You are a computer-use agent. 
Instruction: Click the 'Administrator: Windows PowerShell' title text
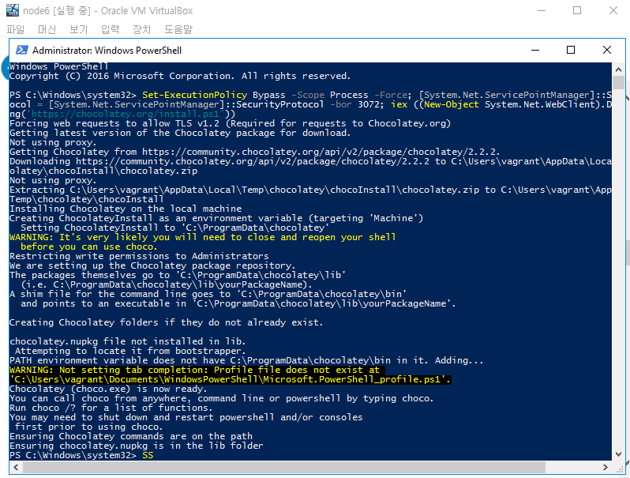pyautogui.click(x=107, y=51)
